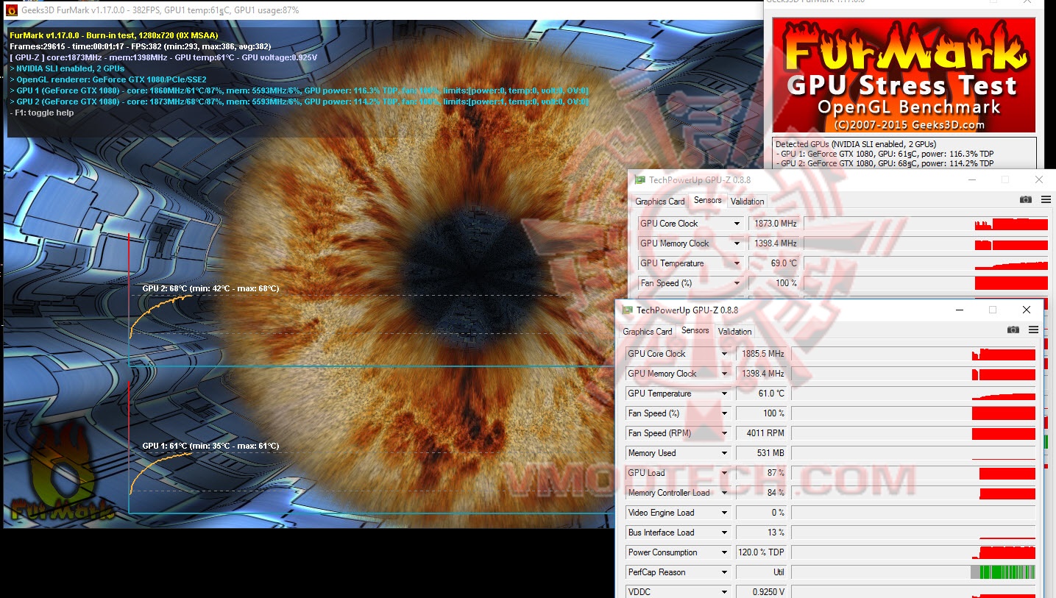Open GPU Core Clock dropdown in background GPU-Z
This screenshot has height=598, width=1056.
click(x=737, y=224)
